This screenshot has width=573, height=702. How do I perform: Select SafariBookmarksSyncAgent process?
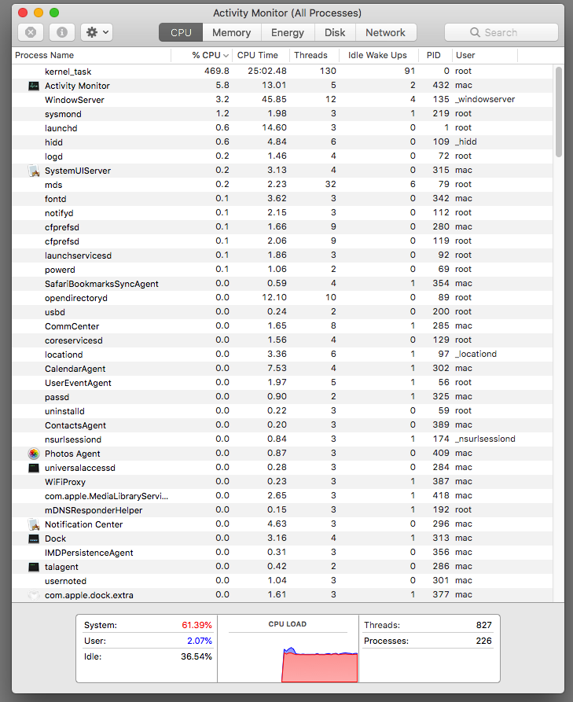pyautogui.click(x=282, y=284)
